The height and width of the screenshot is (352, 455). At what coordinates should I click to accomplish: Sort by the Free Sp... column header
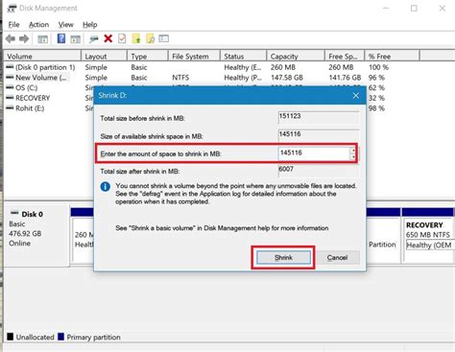coord(345,57)
